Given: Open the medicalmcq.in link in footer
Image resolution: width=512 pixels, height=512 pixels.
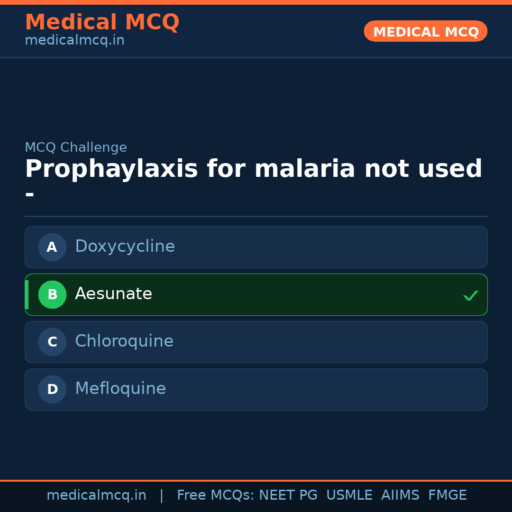Looking at the screenshot, I should tap(96, 495).
